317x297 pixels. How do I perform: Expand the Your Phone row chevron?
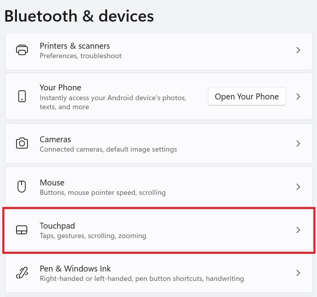pyautogui.click(x=298, y=96)
